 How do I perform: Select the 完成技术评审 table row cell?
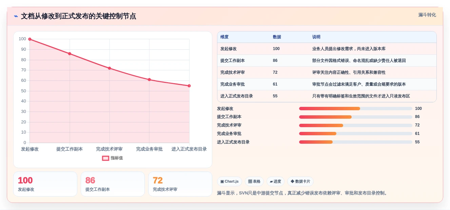[233, 72]
